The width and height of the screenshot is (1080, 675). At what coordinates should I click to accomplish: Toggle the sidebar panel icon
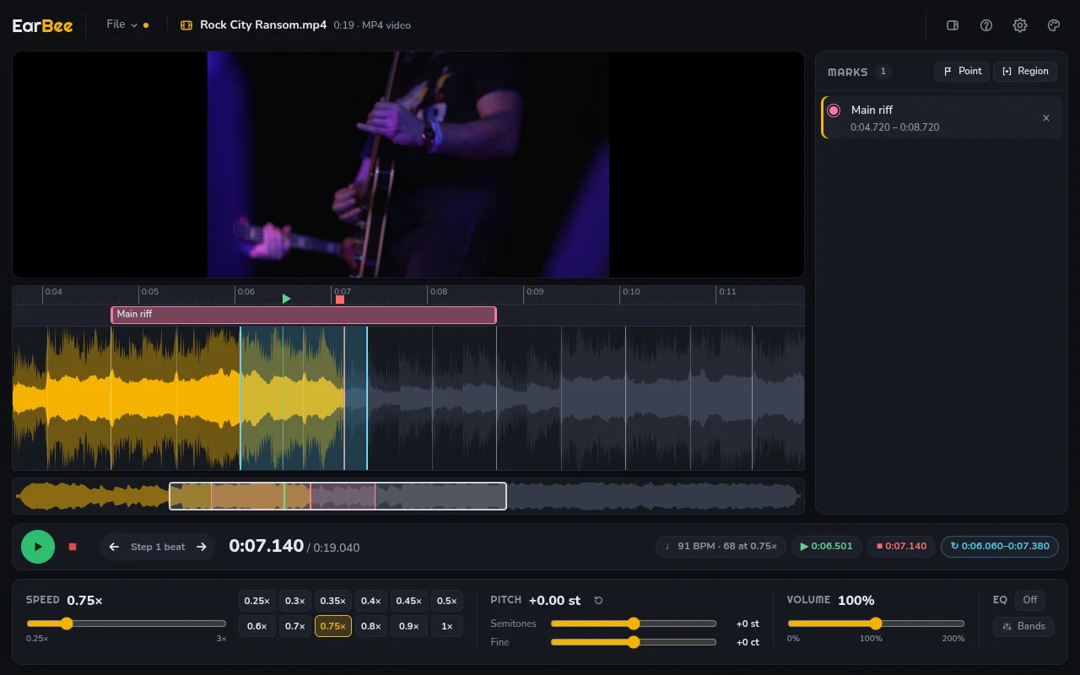(953, 25)
